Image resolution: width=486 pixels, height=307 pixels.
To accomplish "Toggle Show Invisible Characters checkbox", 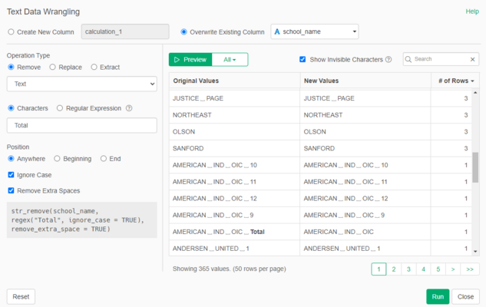I will point(303,59).
